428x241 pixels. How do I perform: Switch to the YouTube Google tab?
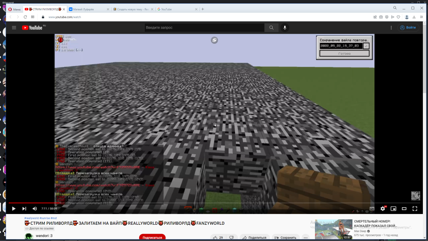click(177, 9)
